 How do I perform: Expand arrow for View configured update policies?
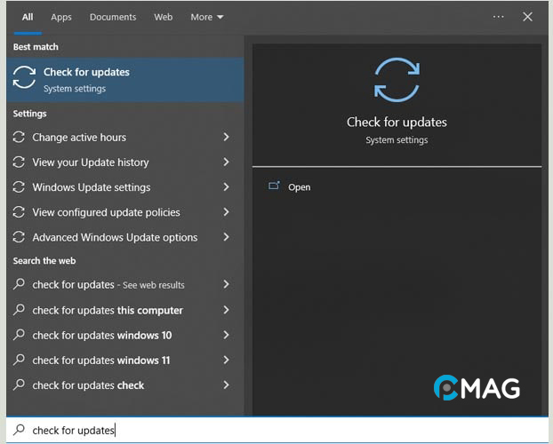click(x=226, y=212)
